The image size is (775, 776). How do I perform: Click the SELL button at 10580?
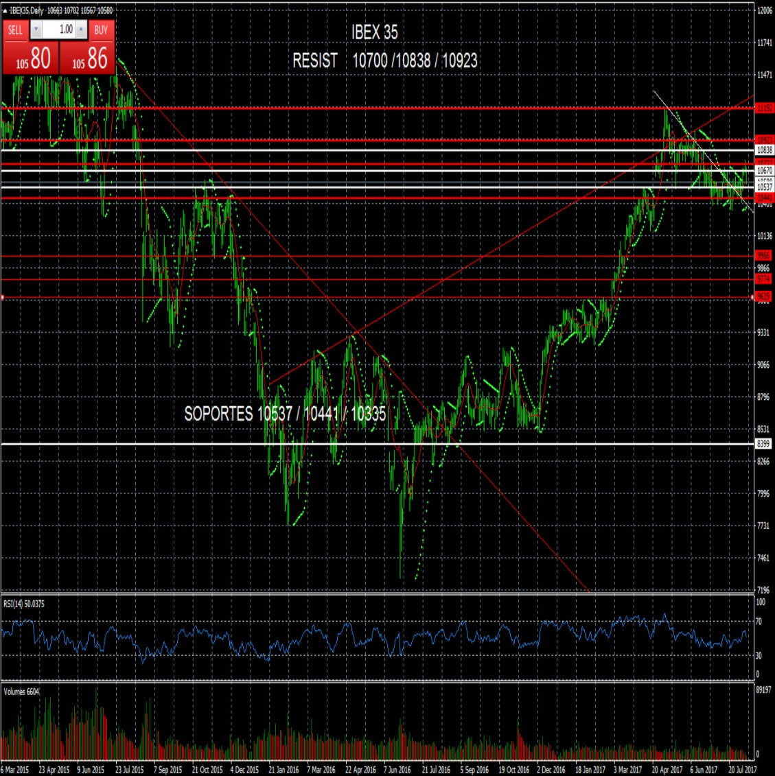(x=31, y=57)
